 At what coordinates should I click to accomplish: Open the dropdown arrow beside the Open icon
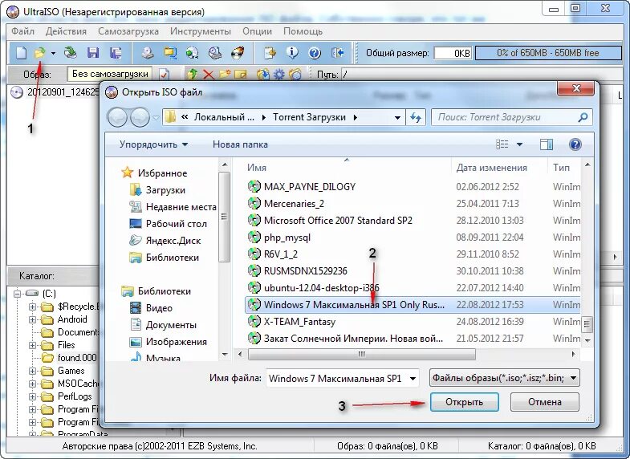53,53
